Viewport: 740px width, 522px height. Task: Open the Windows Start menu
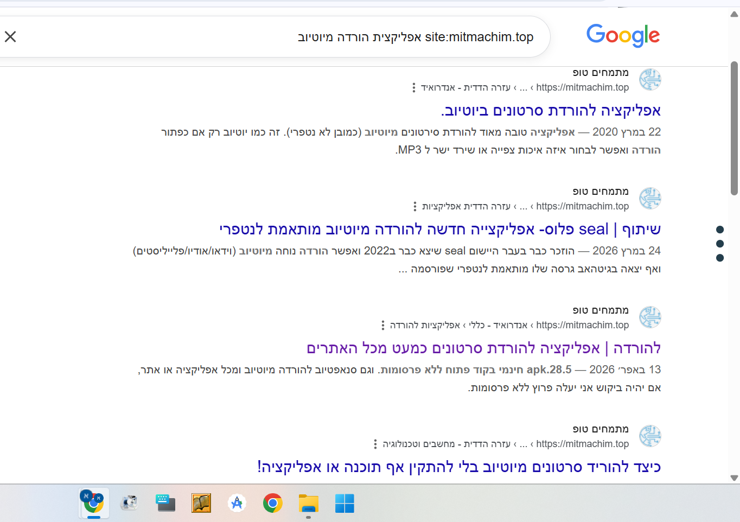(x=344, y=503)
